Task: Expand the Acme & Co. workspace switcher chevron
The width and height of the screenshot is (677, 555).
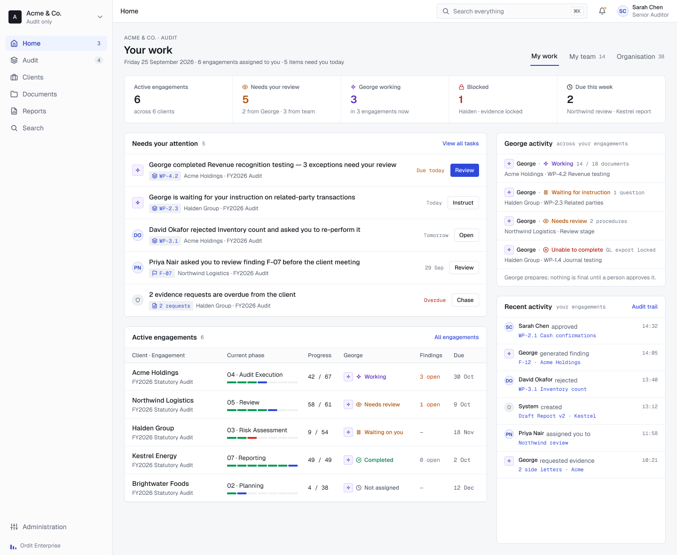Action: point(100,17)
